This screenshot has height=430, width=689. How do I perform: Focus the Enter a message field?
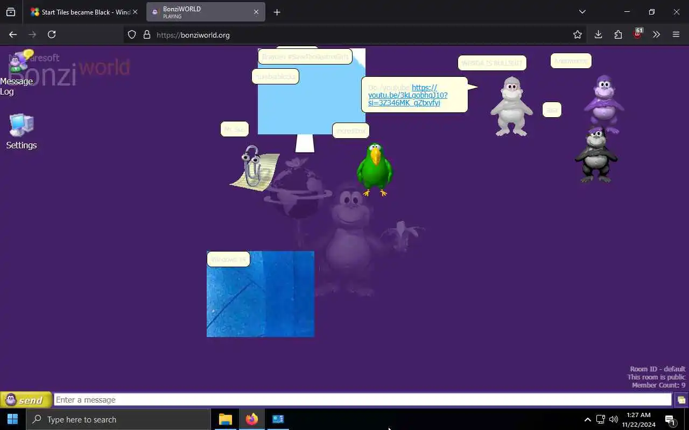coord(363,400)
